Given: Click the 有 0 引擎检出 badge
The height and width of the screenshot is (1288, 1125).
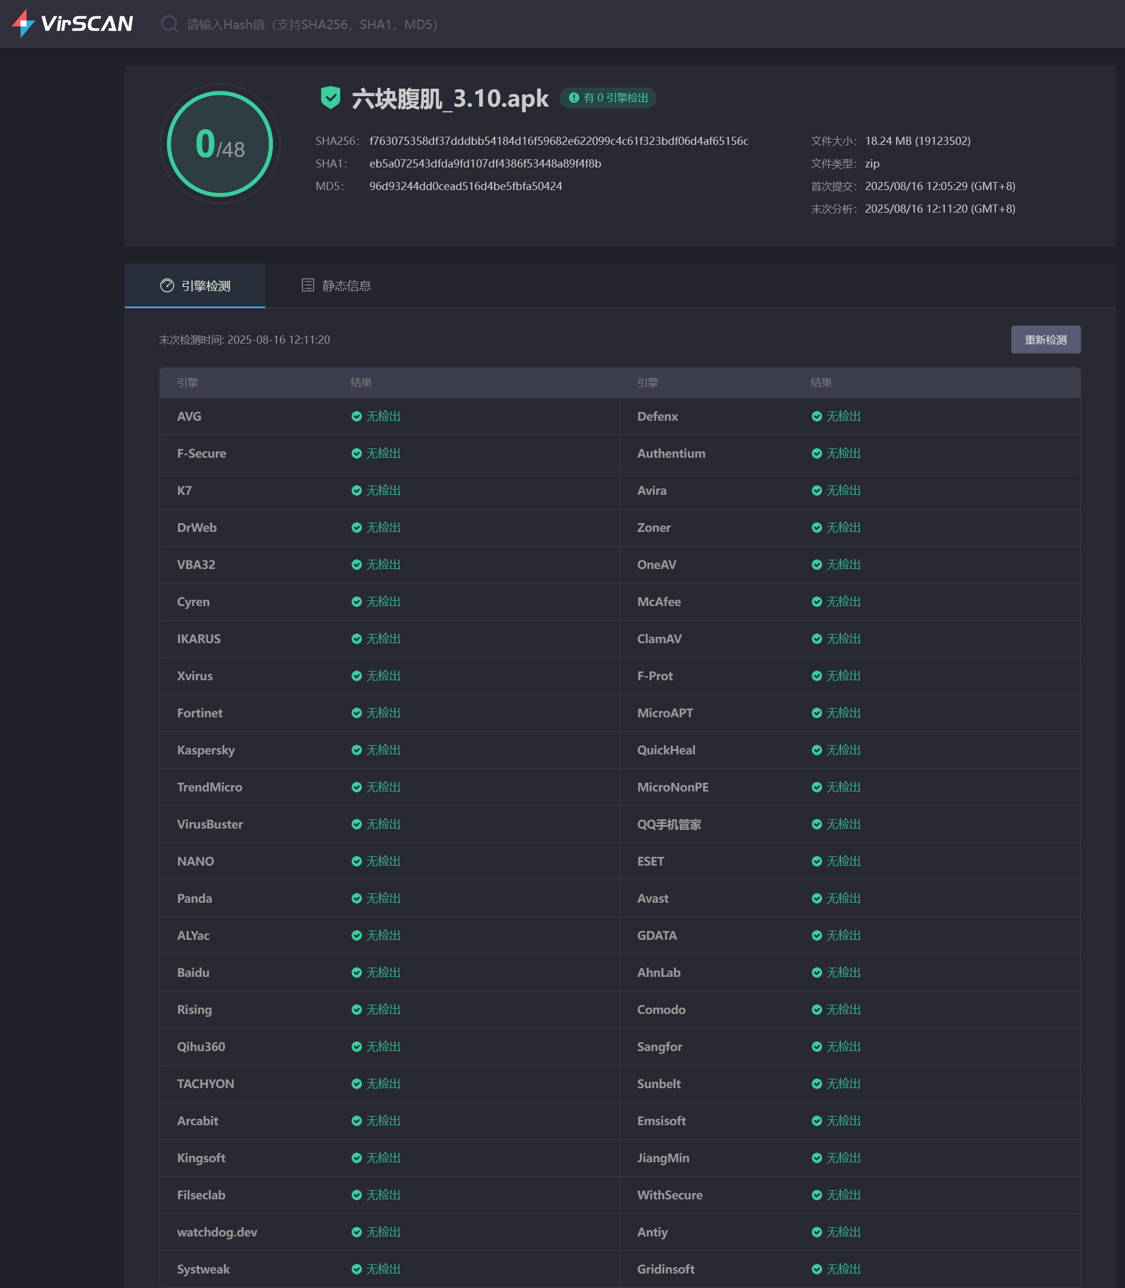Looking at the screenshot, I should [x=607, y=98].
